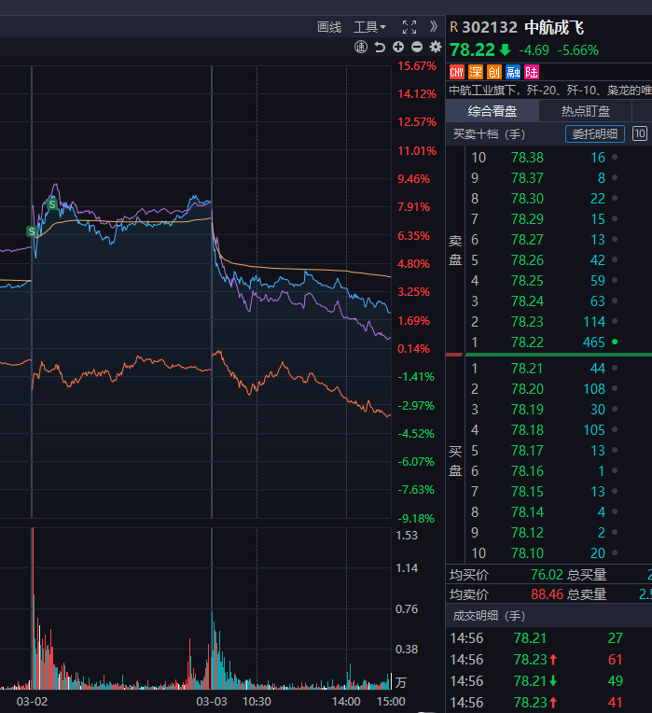Click the CNY currency badge
This screenshot has width=652, height=713.
pos(457,72)
